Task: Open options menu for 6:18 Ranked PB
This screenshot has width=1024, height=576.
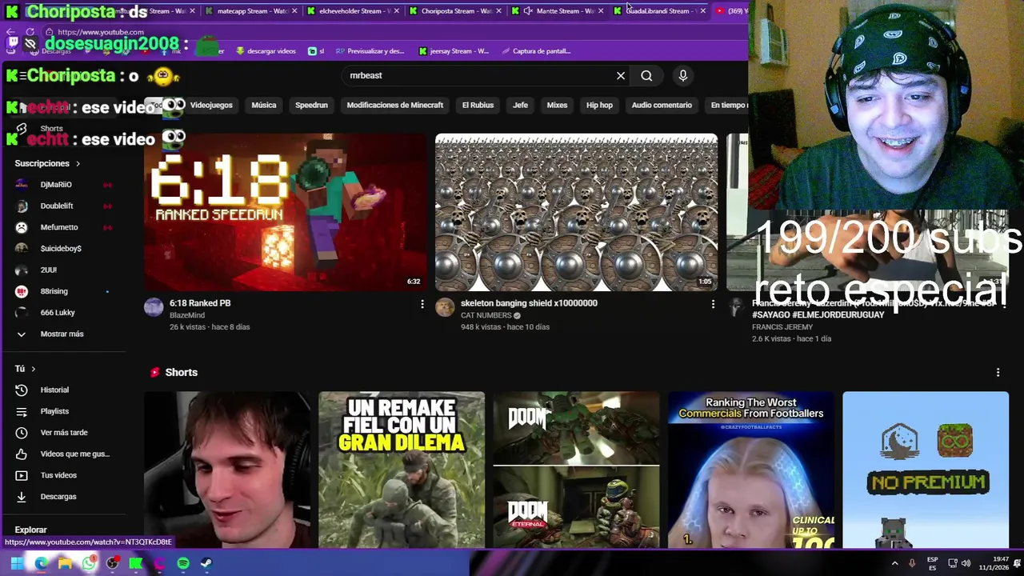Action: pos(422,304)
